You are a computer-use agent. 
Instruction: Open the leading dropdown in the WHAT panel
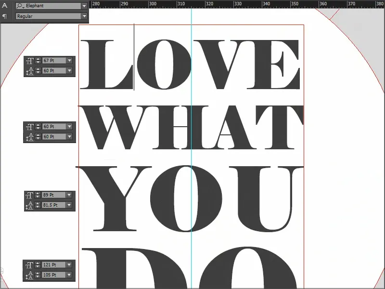point(69,137)
